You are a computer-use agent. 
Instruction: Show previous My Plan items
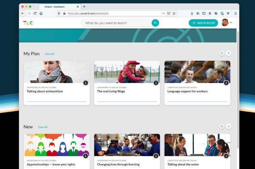[x=222, y=53]
